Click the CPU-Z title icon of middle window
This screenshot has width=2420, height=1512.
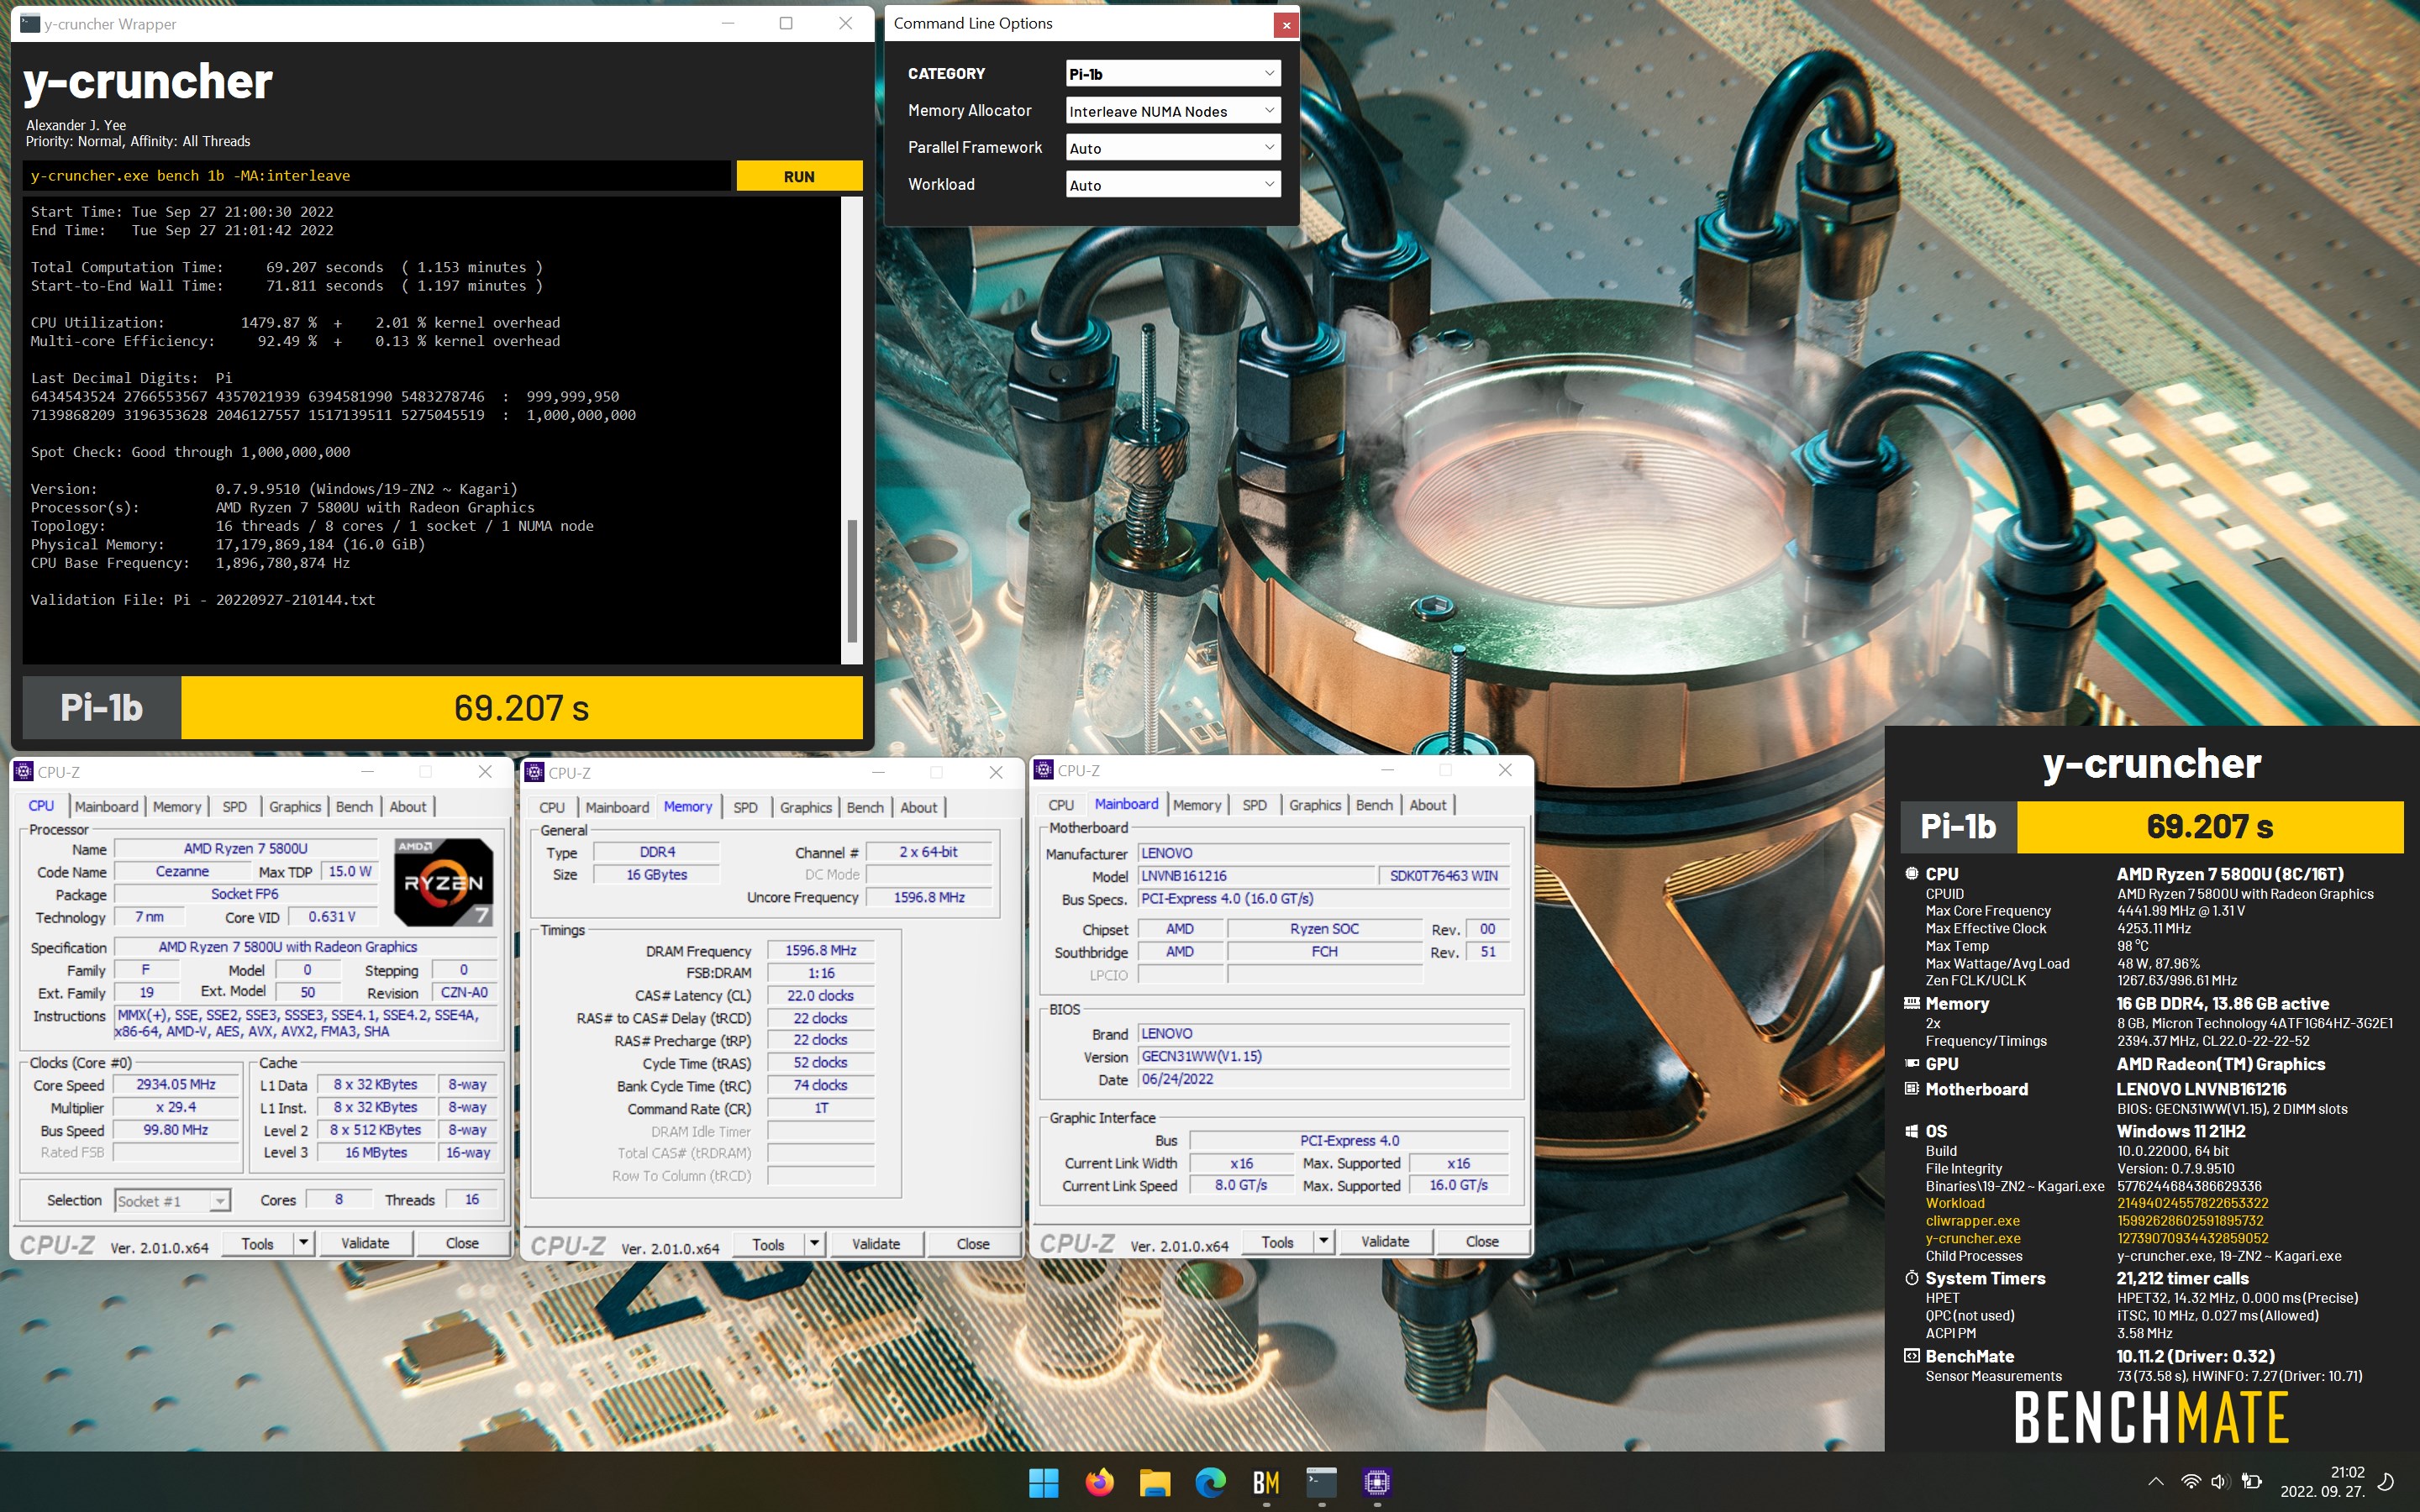[535, 773]
